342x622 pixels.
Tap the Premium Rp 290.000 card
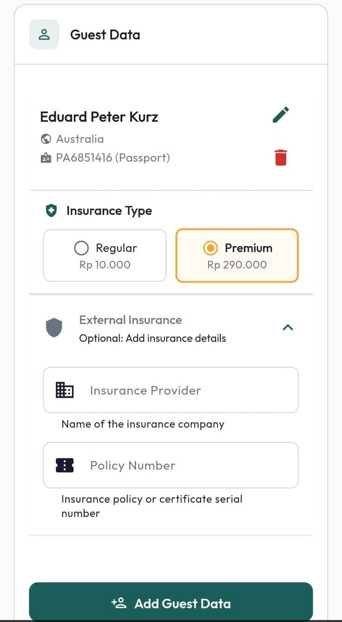(237, 256)
